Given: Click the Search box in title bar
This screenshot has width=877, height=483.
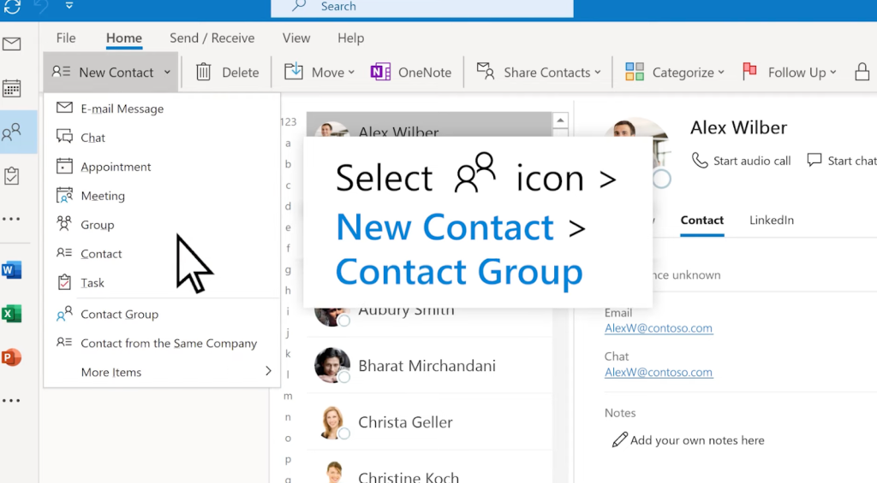Looking at the screenshot, I should pos(421,7).
